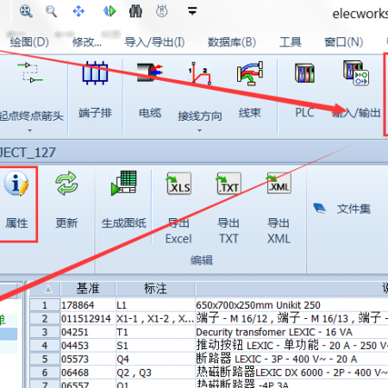Click the circular clock-like toolbar icon
388x388 pixels.
[x=162, y=11]
